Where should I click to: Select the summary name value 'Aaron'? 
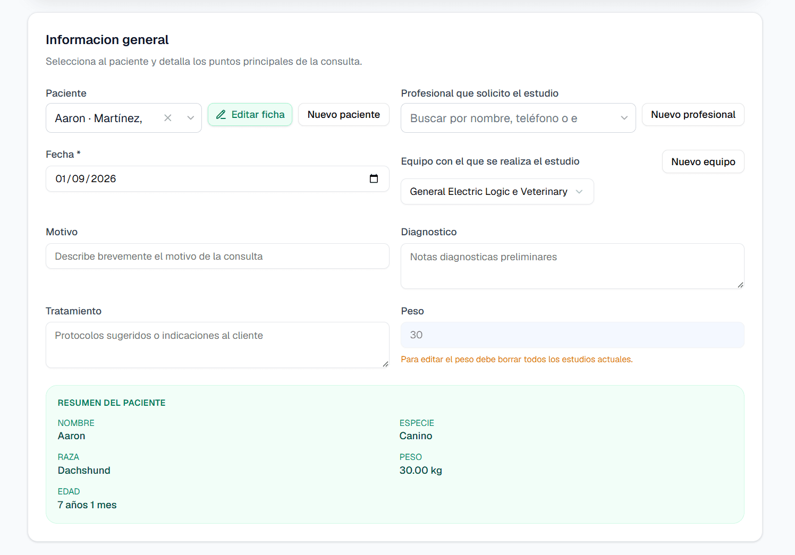[x=71, y=436]
